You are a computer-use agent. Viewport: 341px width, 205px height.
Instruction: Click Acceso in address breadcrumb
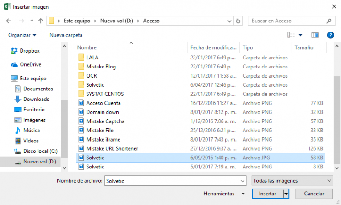click(x=151, y=21)
